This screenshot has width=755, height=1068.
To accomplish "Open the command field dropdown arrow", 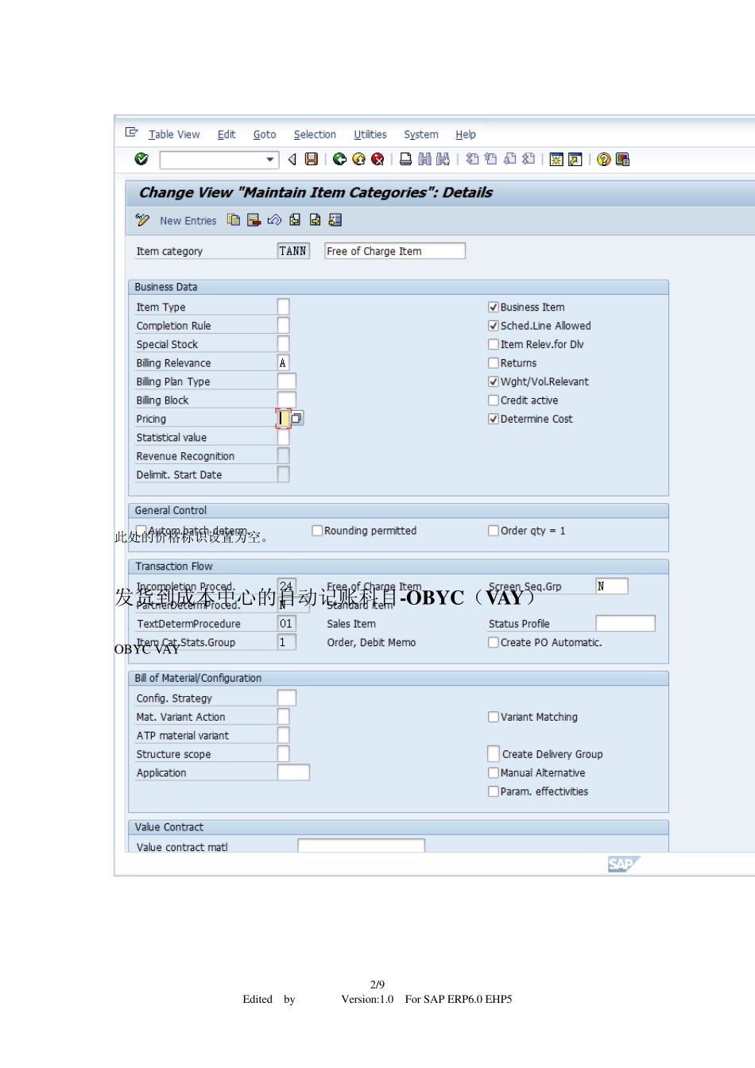I will [270, 160].
